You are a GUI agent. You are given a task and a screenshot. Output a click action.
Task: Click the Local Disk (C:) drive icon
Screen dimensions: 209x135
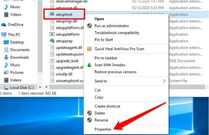[6, 88]
